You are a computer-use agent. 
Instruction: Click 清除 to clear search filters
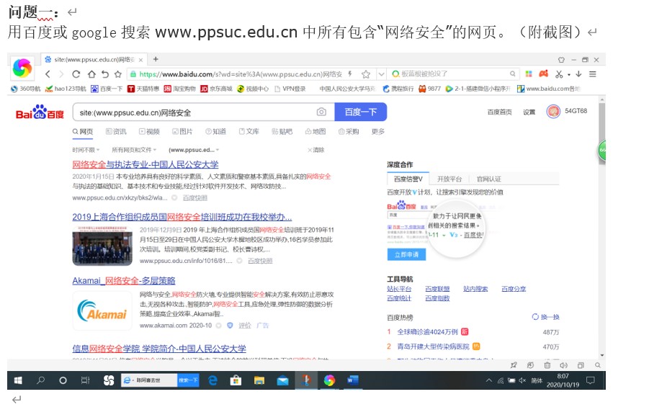click(x=316, y=150)
